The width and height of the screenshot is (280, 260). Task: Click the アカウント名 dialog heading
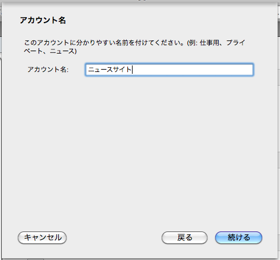tap(43, 20)
